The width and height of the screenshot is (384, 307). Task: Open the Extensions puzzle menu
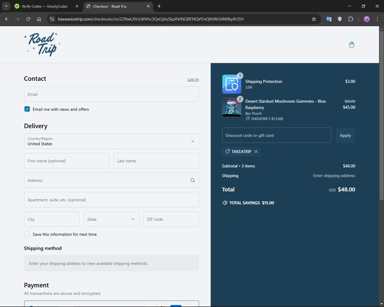[x=351, y=19]
